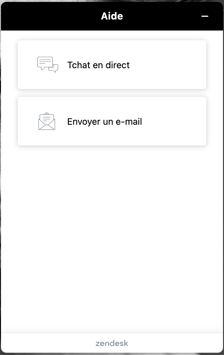224x355 pixels.
Task: Click the smaller overlapping speech bubble
Action: [54, 69]
